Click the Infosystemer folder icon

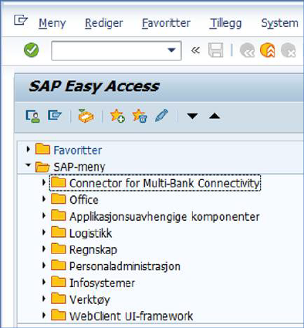point(58,282)
